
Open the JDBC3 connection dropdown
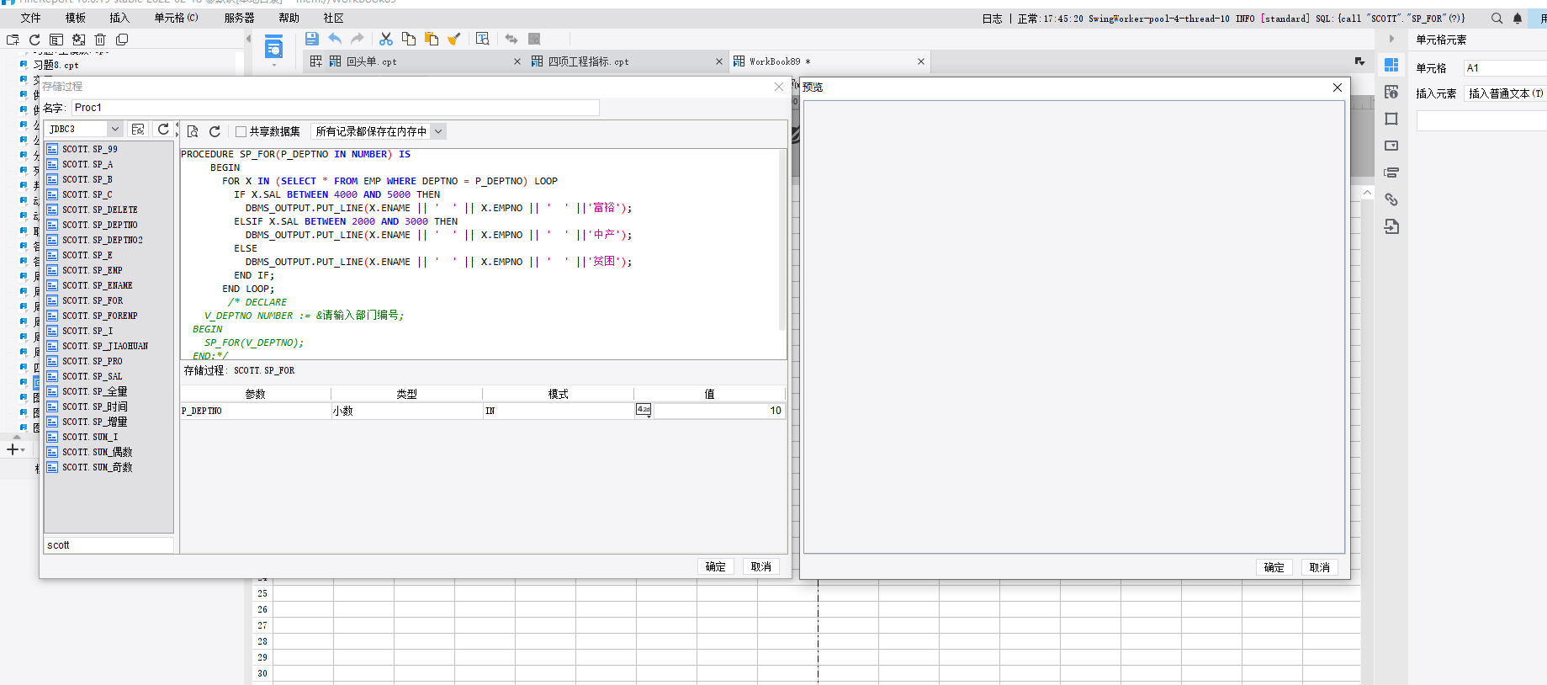click(x=115, y=129)
